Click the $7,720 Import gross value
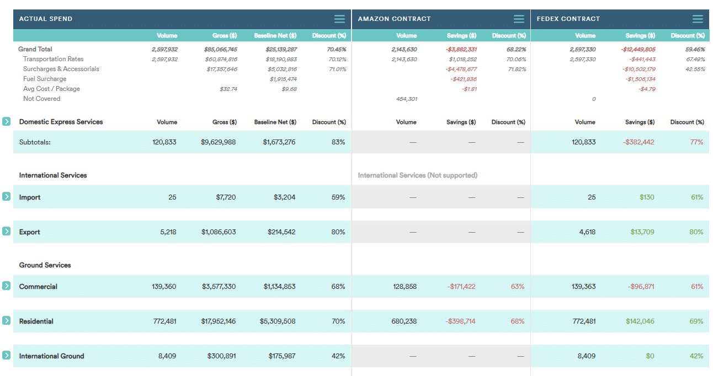The height and width of the screenshot is (376, 713). [x=226, y=197]
